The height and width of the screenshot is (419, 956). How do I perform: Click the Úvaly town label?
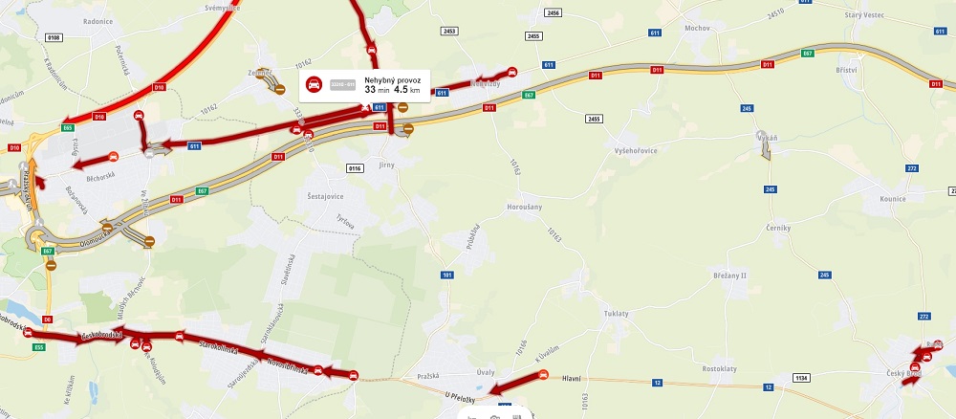coord(486,372)
